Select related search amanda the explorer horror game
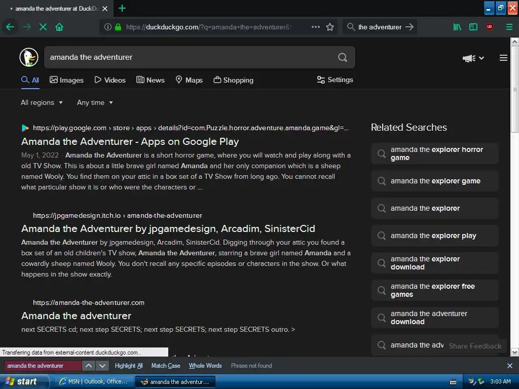The width and height of the screenshot is (519, 389). pos(434,153)
